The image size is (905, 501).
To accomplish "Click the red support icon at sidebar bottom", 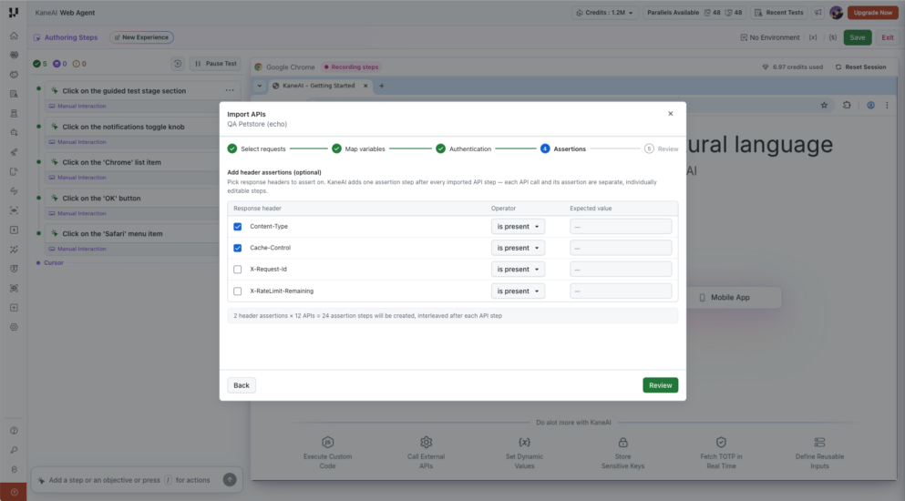I will click(14, 492).
